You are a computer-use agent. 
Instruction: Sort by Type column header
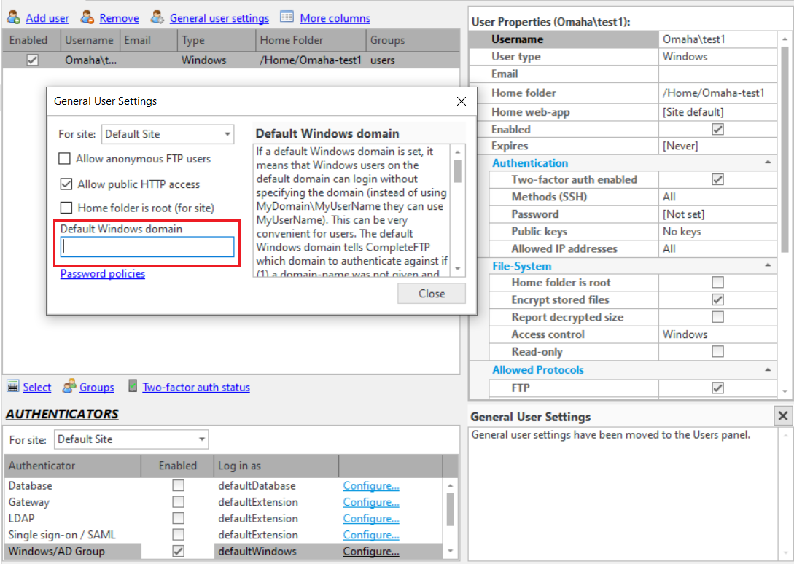(217, 40)
